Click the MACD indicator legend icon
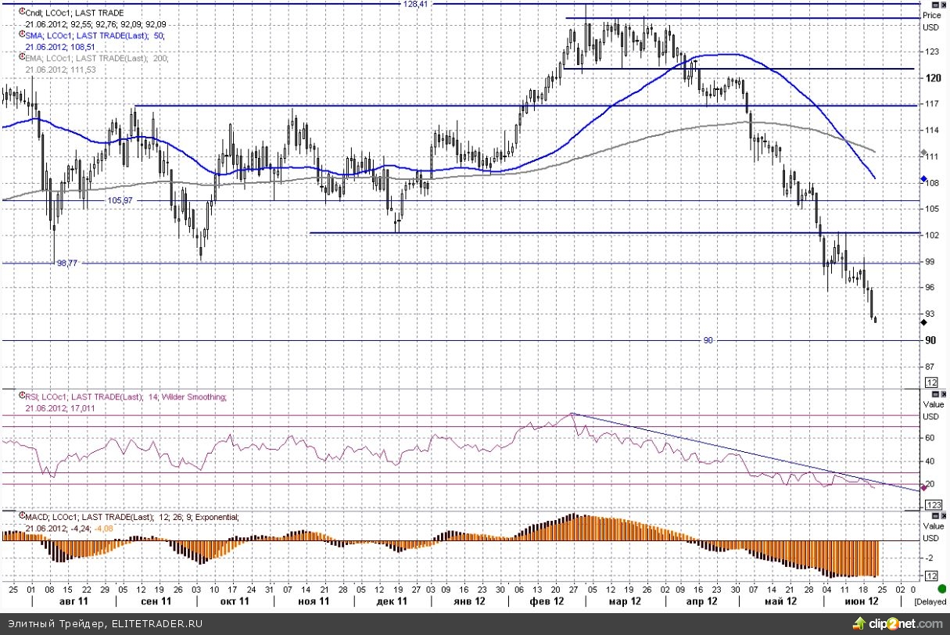This screenshot has width=950, height=635. [21, 515]
